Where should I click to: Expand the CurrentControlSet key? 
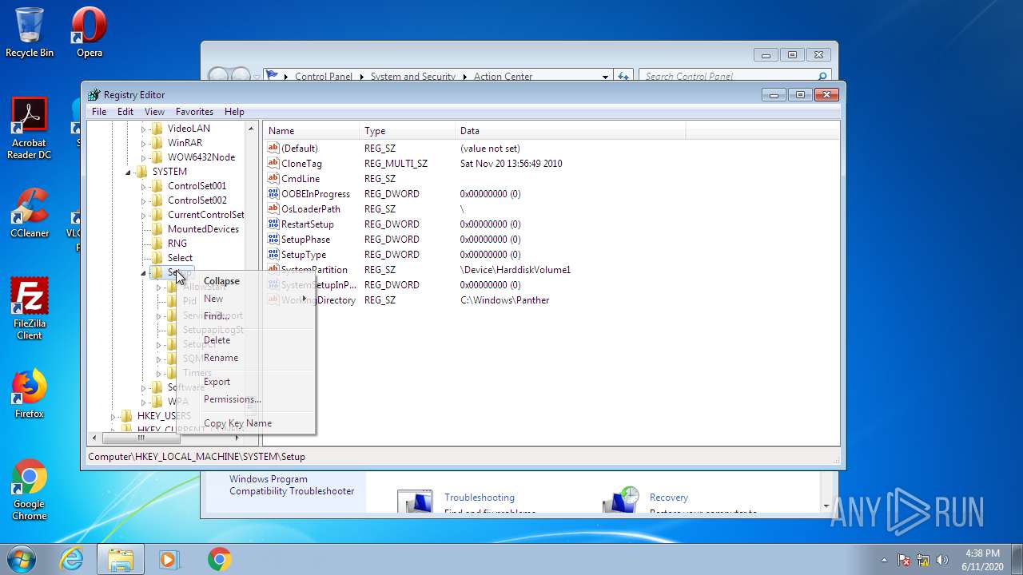tap(144, 215)
